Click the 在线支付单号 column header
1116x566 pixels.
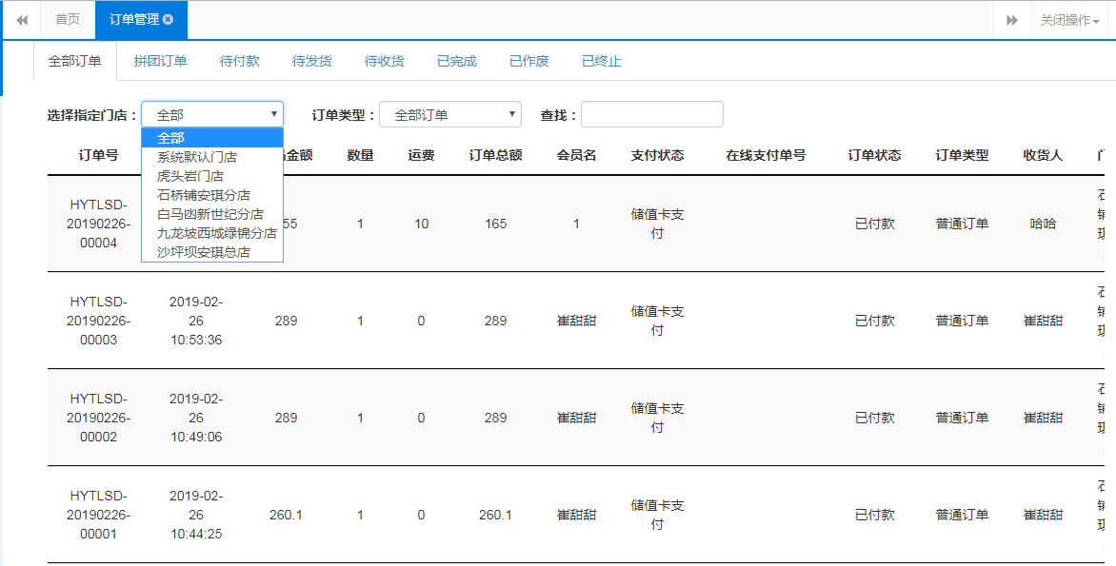pos(766,155)
